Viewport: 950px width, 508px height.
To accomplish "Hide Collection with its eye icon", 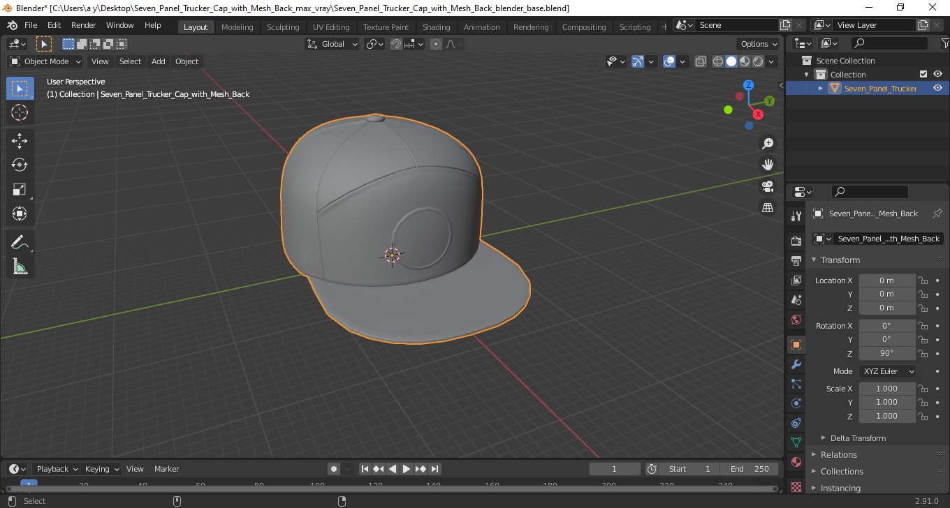I will (937, 74).
